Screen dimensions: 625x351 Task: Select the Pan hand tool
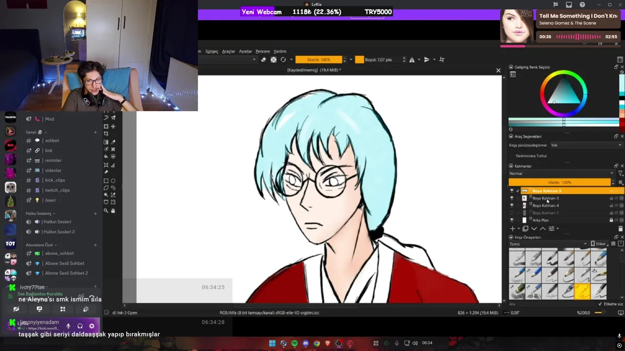[x=113, y=211]
